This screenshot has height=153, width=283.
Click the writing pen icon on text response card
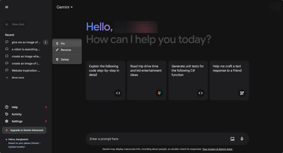pyautogui.click(x=242, y=93)
